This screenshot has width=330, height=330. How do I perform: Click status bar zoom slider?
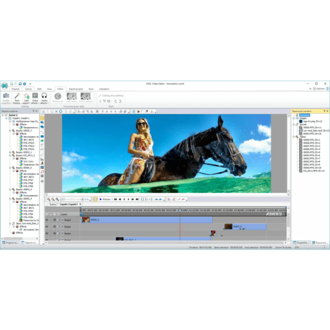click(x=313, y=247)
